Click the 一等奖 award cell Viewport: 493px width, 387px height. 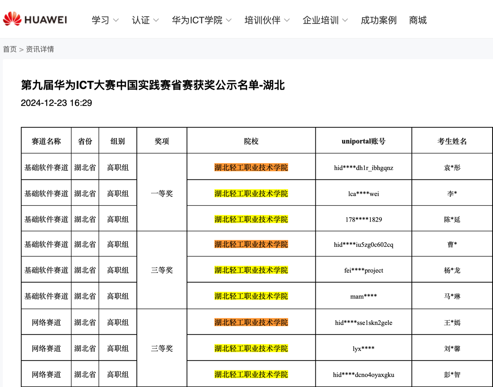[162, 193]
